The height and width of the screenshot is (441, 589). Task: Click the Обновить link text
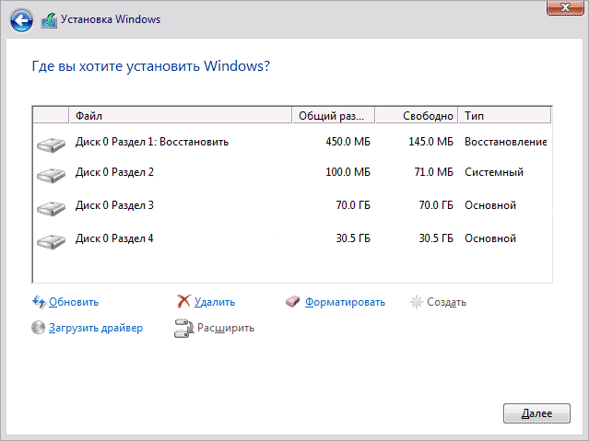[x=74, y=302]
